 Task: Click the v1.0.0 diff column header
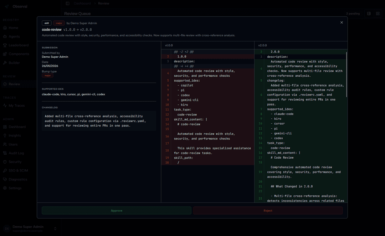tap(169, 45)
